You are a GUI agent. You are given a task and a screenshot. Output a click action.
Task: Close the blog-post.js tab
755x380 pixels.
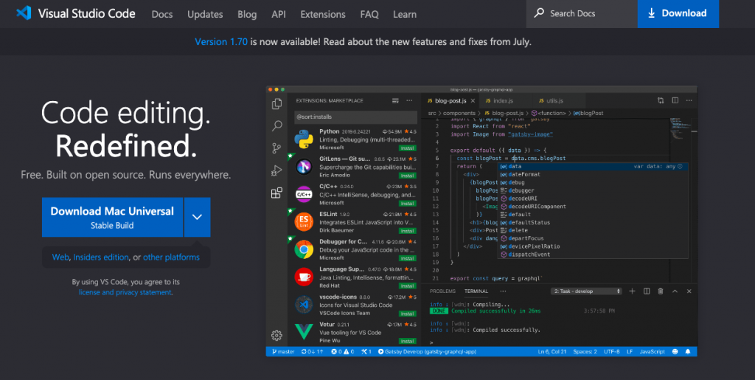click(x=473, y=100)
